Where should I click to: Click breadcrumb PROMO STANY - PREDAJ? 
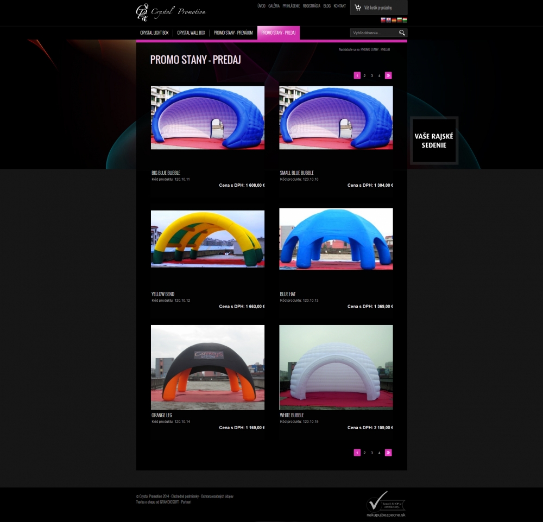click(375, 49)
